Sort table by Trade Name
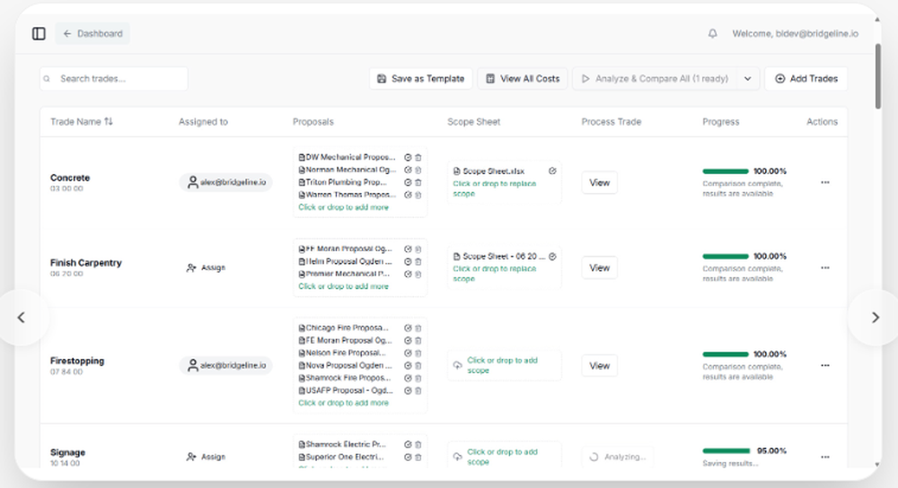This screenshot has width=898, height=488. 82,122
